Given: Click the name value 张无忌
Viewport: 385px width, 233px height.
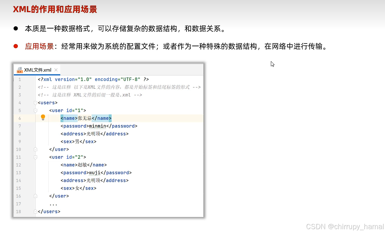Looking at the screenshot, I should point(85,118).
